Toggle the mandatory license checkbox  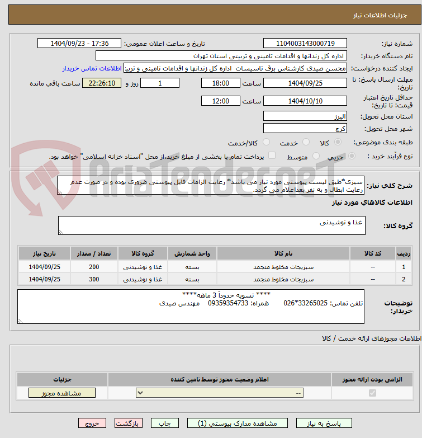[x=372, y=393]
